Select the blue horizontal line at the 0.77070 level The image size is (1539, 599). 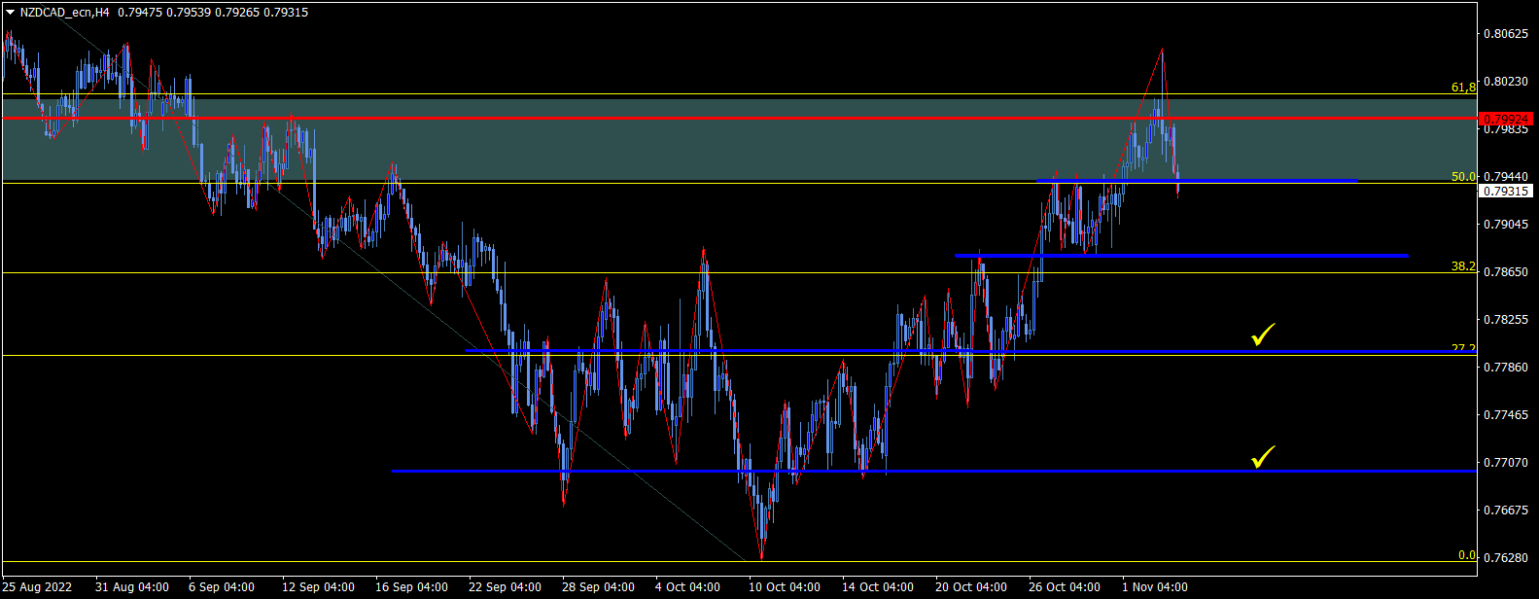[933, 471]
